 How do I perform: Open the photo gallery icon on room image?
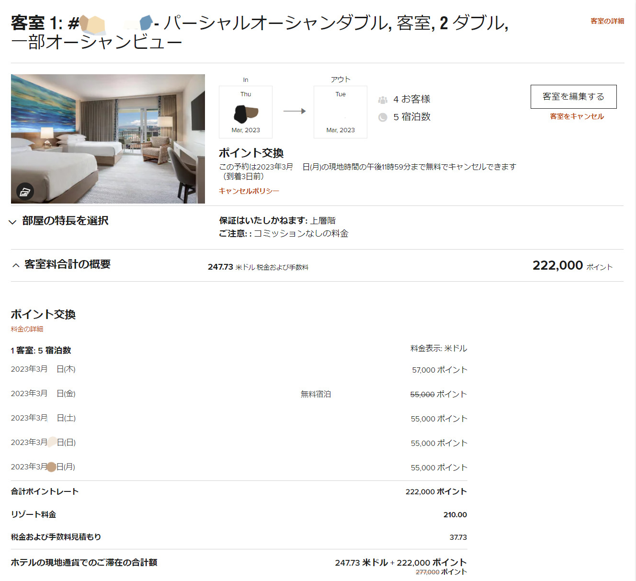tap(25, 192)
